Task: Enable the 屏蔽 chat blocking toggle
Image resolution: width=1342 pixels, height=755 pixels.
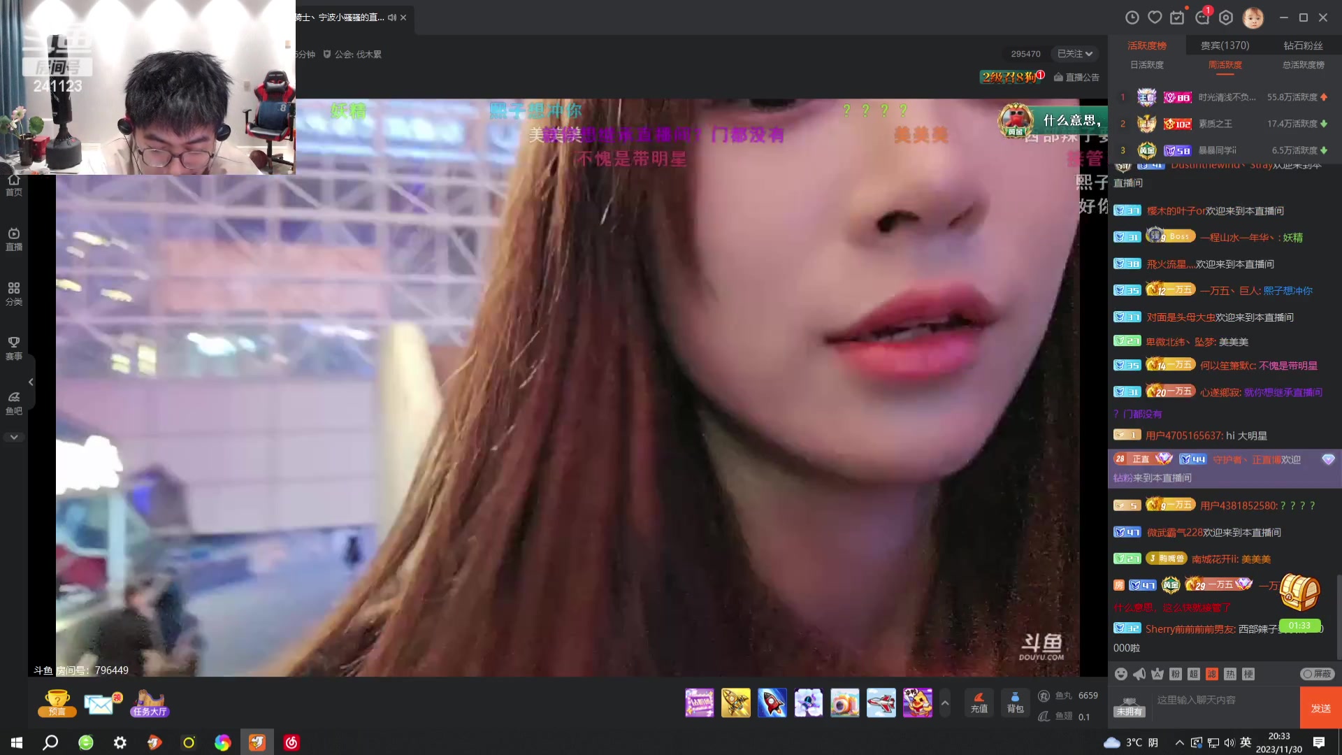Action: pyautogui.click(x=1316, y=674)
